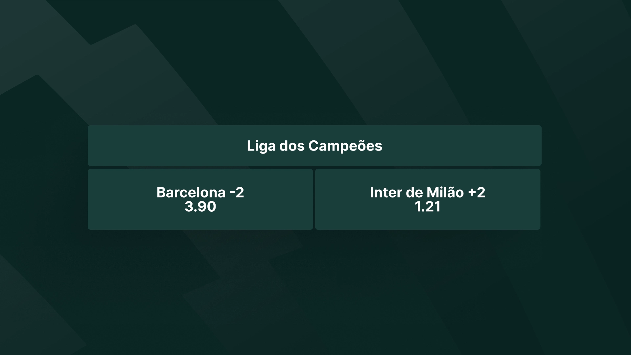Click the 3.90 odds value
The height and width of the screenshot is (355, 631).
point(200,207)
